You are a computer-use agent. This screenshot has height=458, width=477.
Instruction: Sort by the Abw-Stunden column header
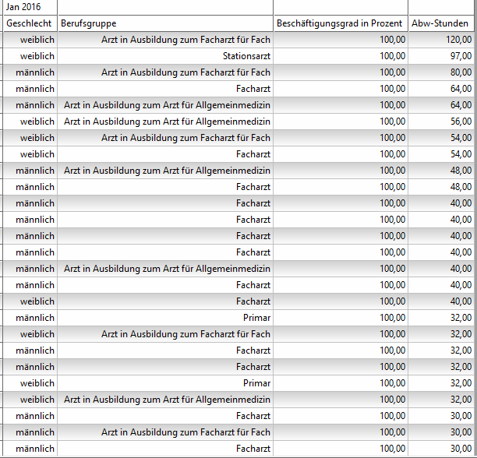440,23
